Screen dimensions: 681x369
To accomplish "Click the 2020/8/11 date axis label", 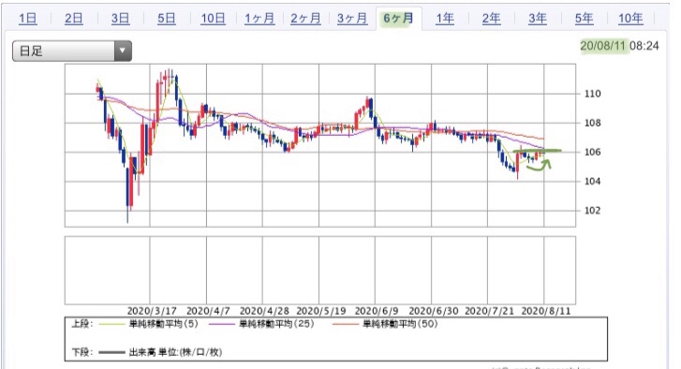I will coord(545,311).
